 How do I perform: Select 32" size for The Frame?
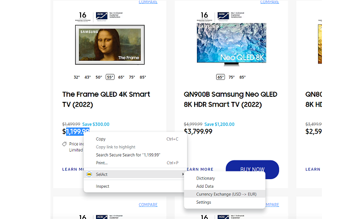coord(77,77)
